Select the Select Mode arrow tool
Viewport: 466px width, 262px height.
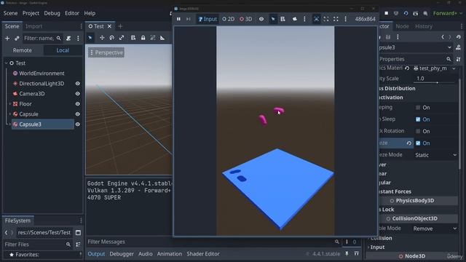click(90, 38)
